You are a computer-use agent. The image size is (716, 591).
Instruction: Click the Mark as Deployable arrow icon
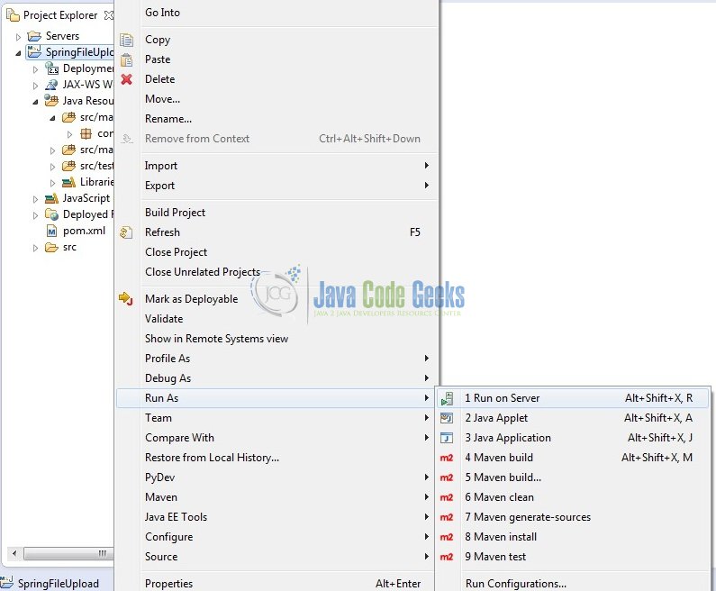125,299
